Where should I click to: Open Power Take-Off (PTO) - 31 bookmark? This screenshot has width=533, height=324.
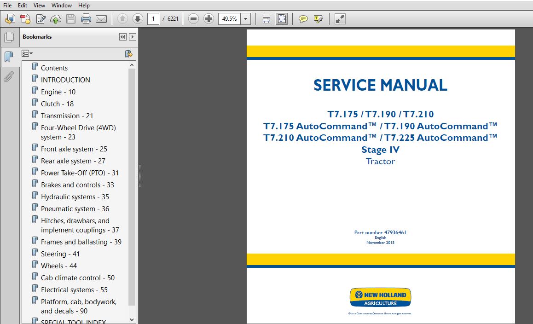(x=80, y=173)
